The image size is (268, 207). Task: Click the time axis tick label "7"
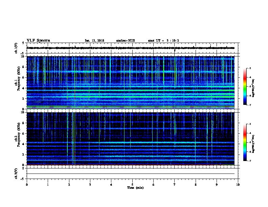tap(175, 185)
